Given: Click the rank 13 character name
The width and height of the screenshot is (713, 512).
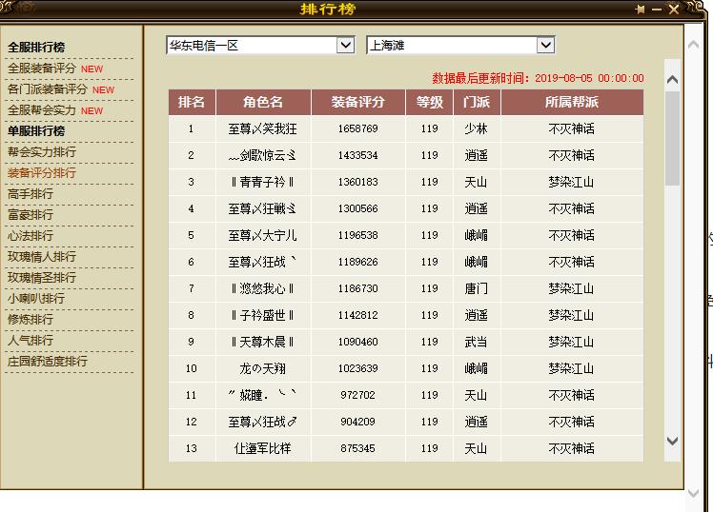Looking at the screenshot, I should point(262,448).
